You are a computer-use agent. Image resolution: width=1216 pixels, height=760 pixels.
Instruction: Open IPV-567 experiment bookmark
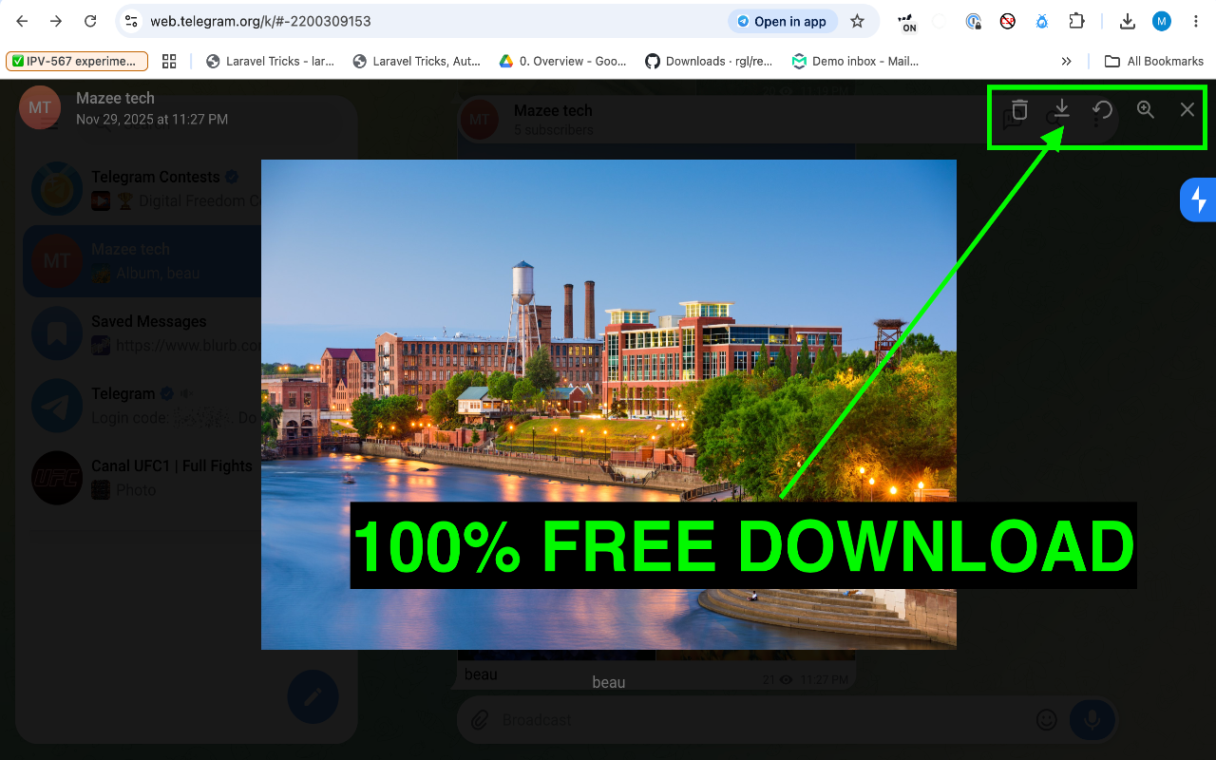pyautogui.click(x=77, y=61)
